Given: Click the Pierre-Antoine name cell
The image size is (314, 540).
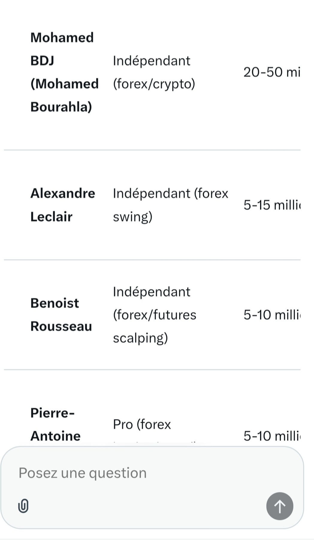Looking at the screenshot, I should (55, 424).
